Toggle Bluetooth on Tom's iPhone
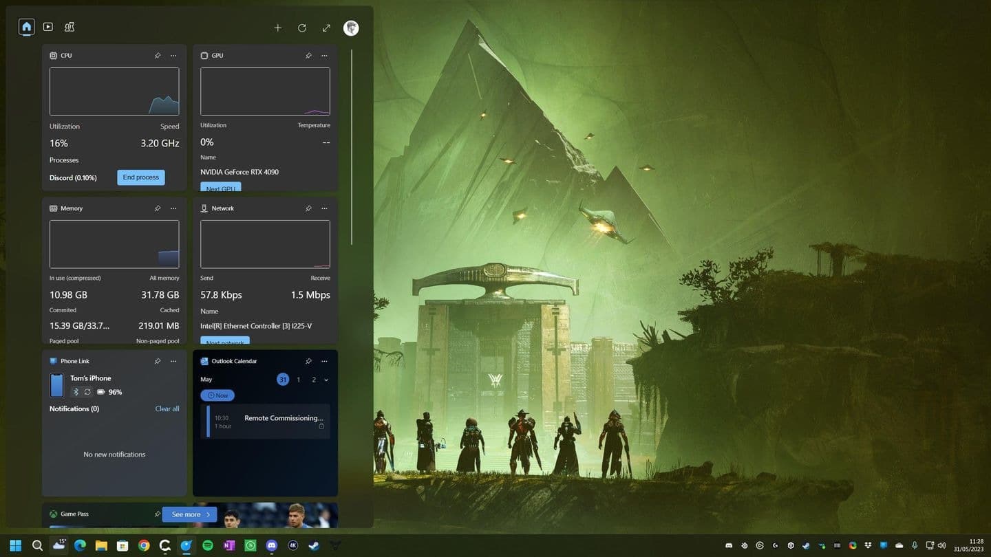 click(x=76, y=391)
